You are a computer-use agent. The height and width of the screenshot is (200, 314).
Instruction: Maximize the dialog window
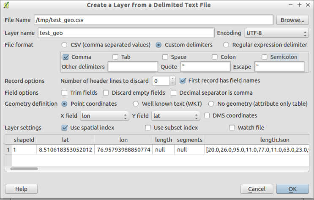point(299,5)
